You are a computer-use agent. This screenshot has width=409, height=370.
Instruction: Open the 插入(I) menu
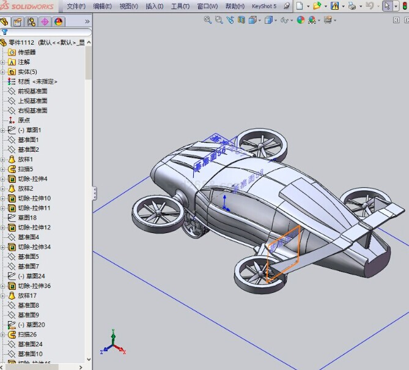tap(155, 6)
